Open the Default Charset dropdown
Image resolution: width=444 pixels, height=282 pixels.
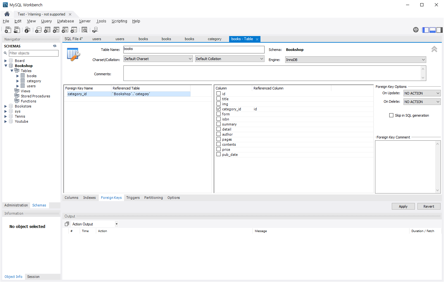click(158, 59)
